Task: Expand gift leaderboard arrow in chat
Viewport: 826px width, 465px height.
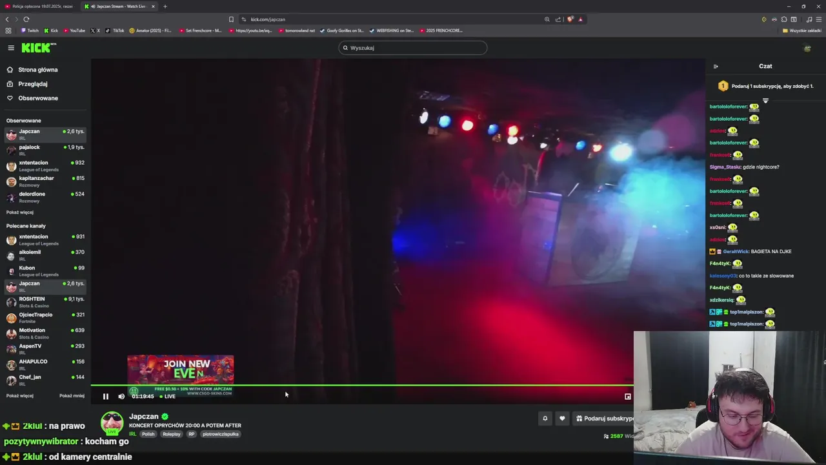Action: tap(765, 101)
